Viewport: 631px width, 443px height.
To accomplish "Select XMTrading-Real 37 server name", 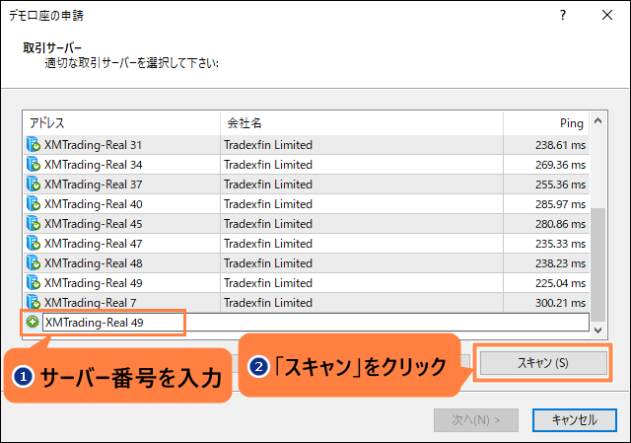I will click(x=93, y=185).
